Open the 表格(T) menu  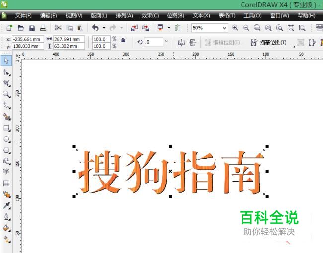(227, 16)
